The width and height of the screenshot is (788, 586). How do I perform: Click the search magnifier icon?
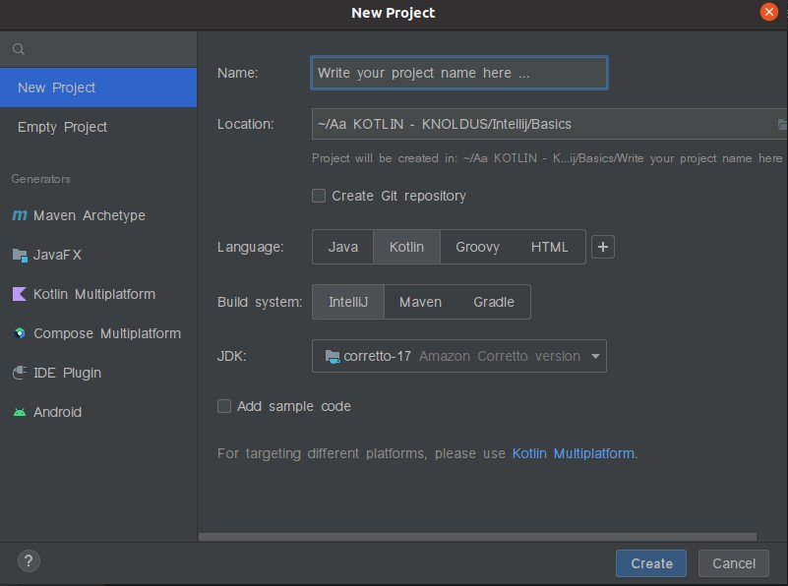coord(19,49)
